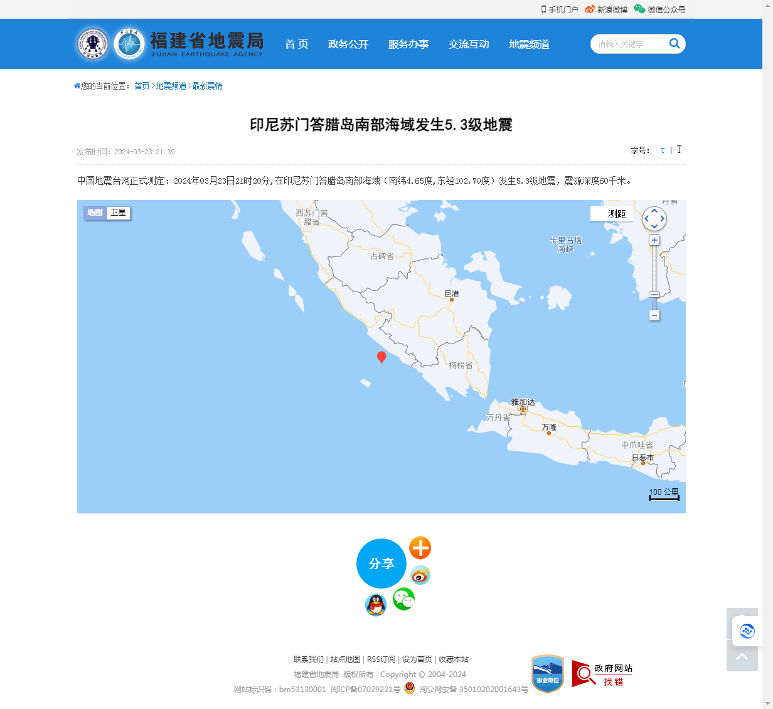Share the article via QQ
Viewport: 773px width, 709px height.
coord(375,606)
